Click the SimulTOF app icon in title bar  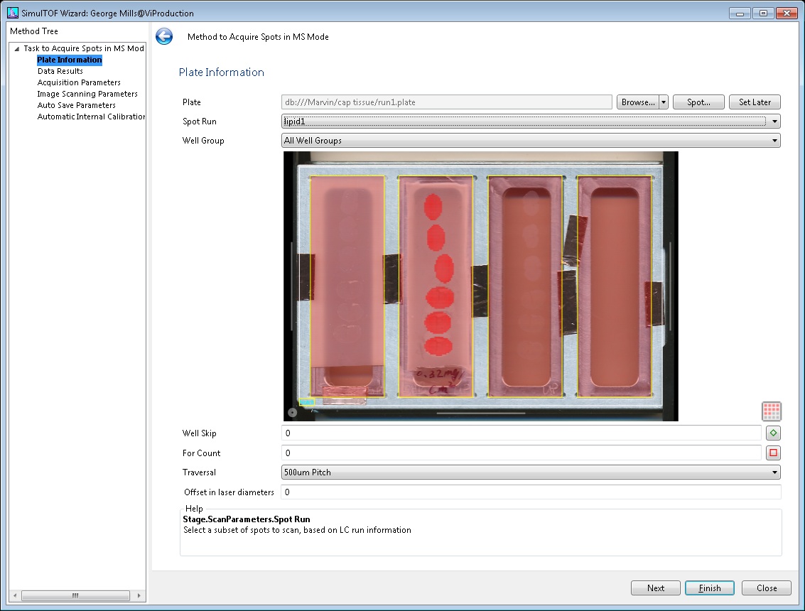pos(13,13)
